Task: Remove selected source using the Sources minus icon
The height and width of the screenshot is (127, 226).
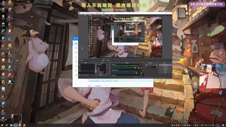Action: (98, 75)
